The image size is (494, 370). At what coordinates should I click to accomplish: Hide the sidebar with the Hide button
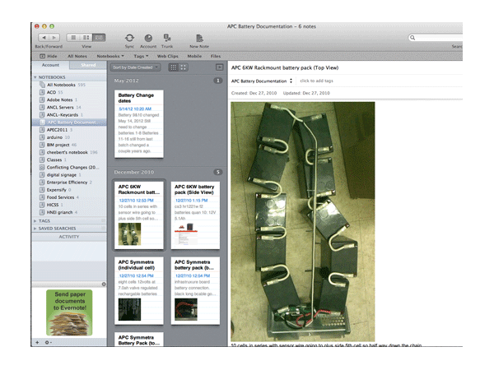click(x=49, y=56)
